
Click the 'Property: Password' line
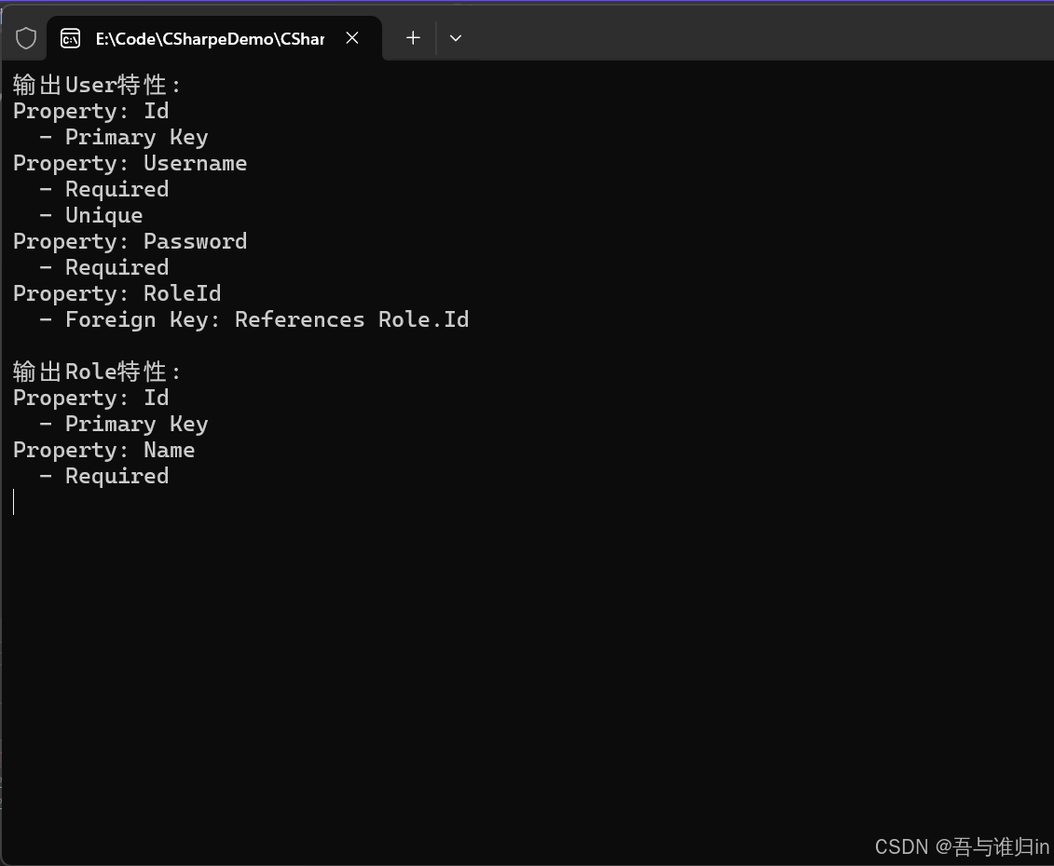point(130,241)
